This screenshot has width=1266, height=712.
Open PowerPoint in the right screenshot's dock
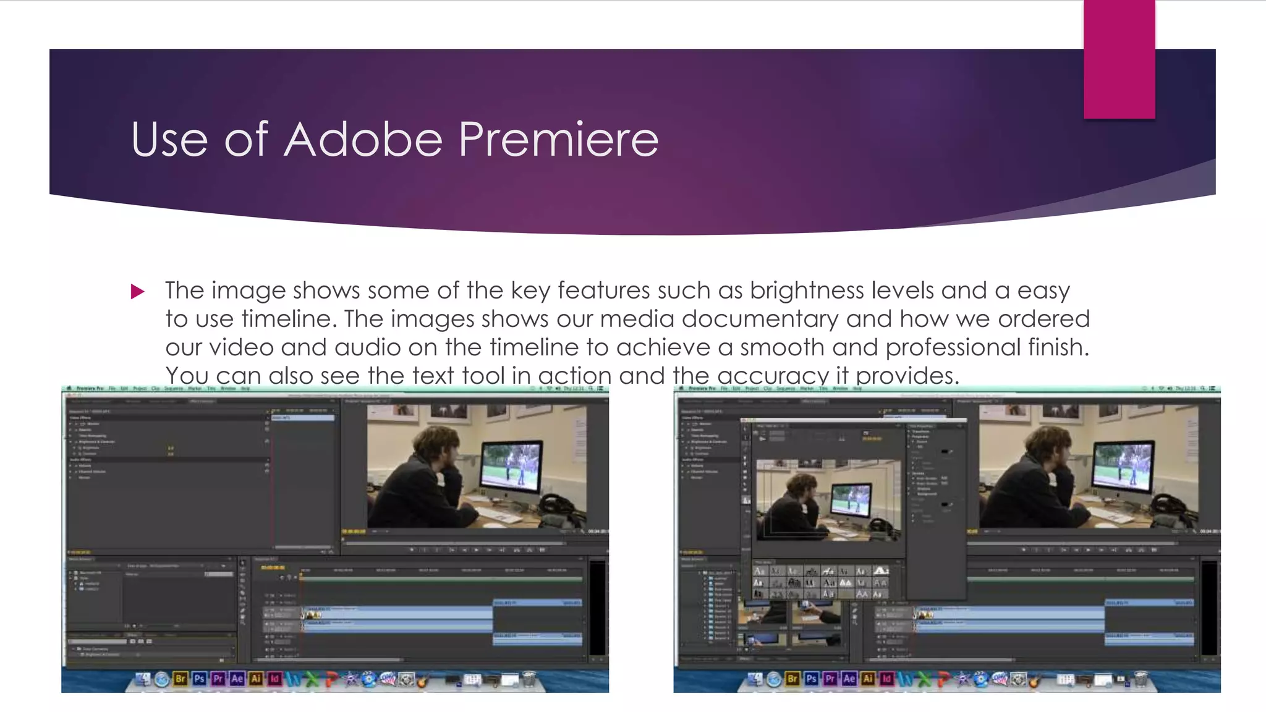(943, 679)
